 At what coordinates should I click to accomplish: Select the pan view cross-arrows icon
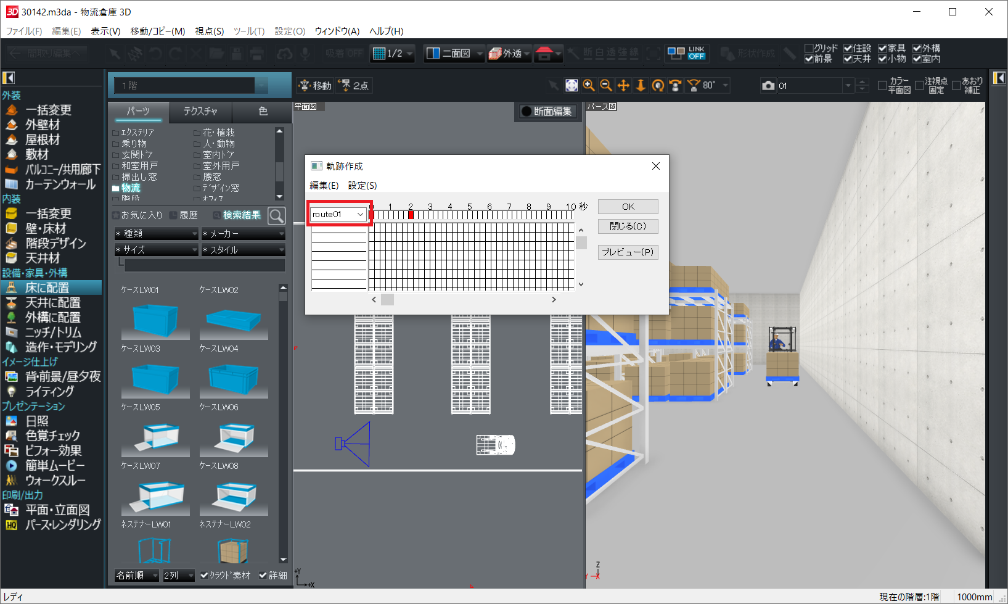click(x=623, y=86)
